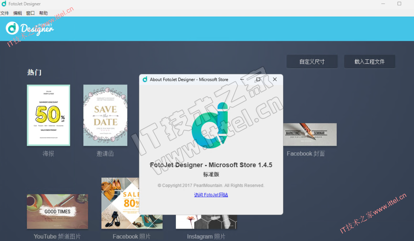Click the small icon in the About dialog title bar

(145, 79)
